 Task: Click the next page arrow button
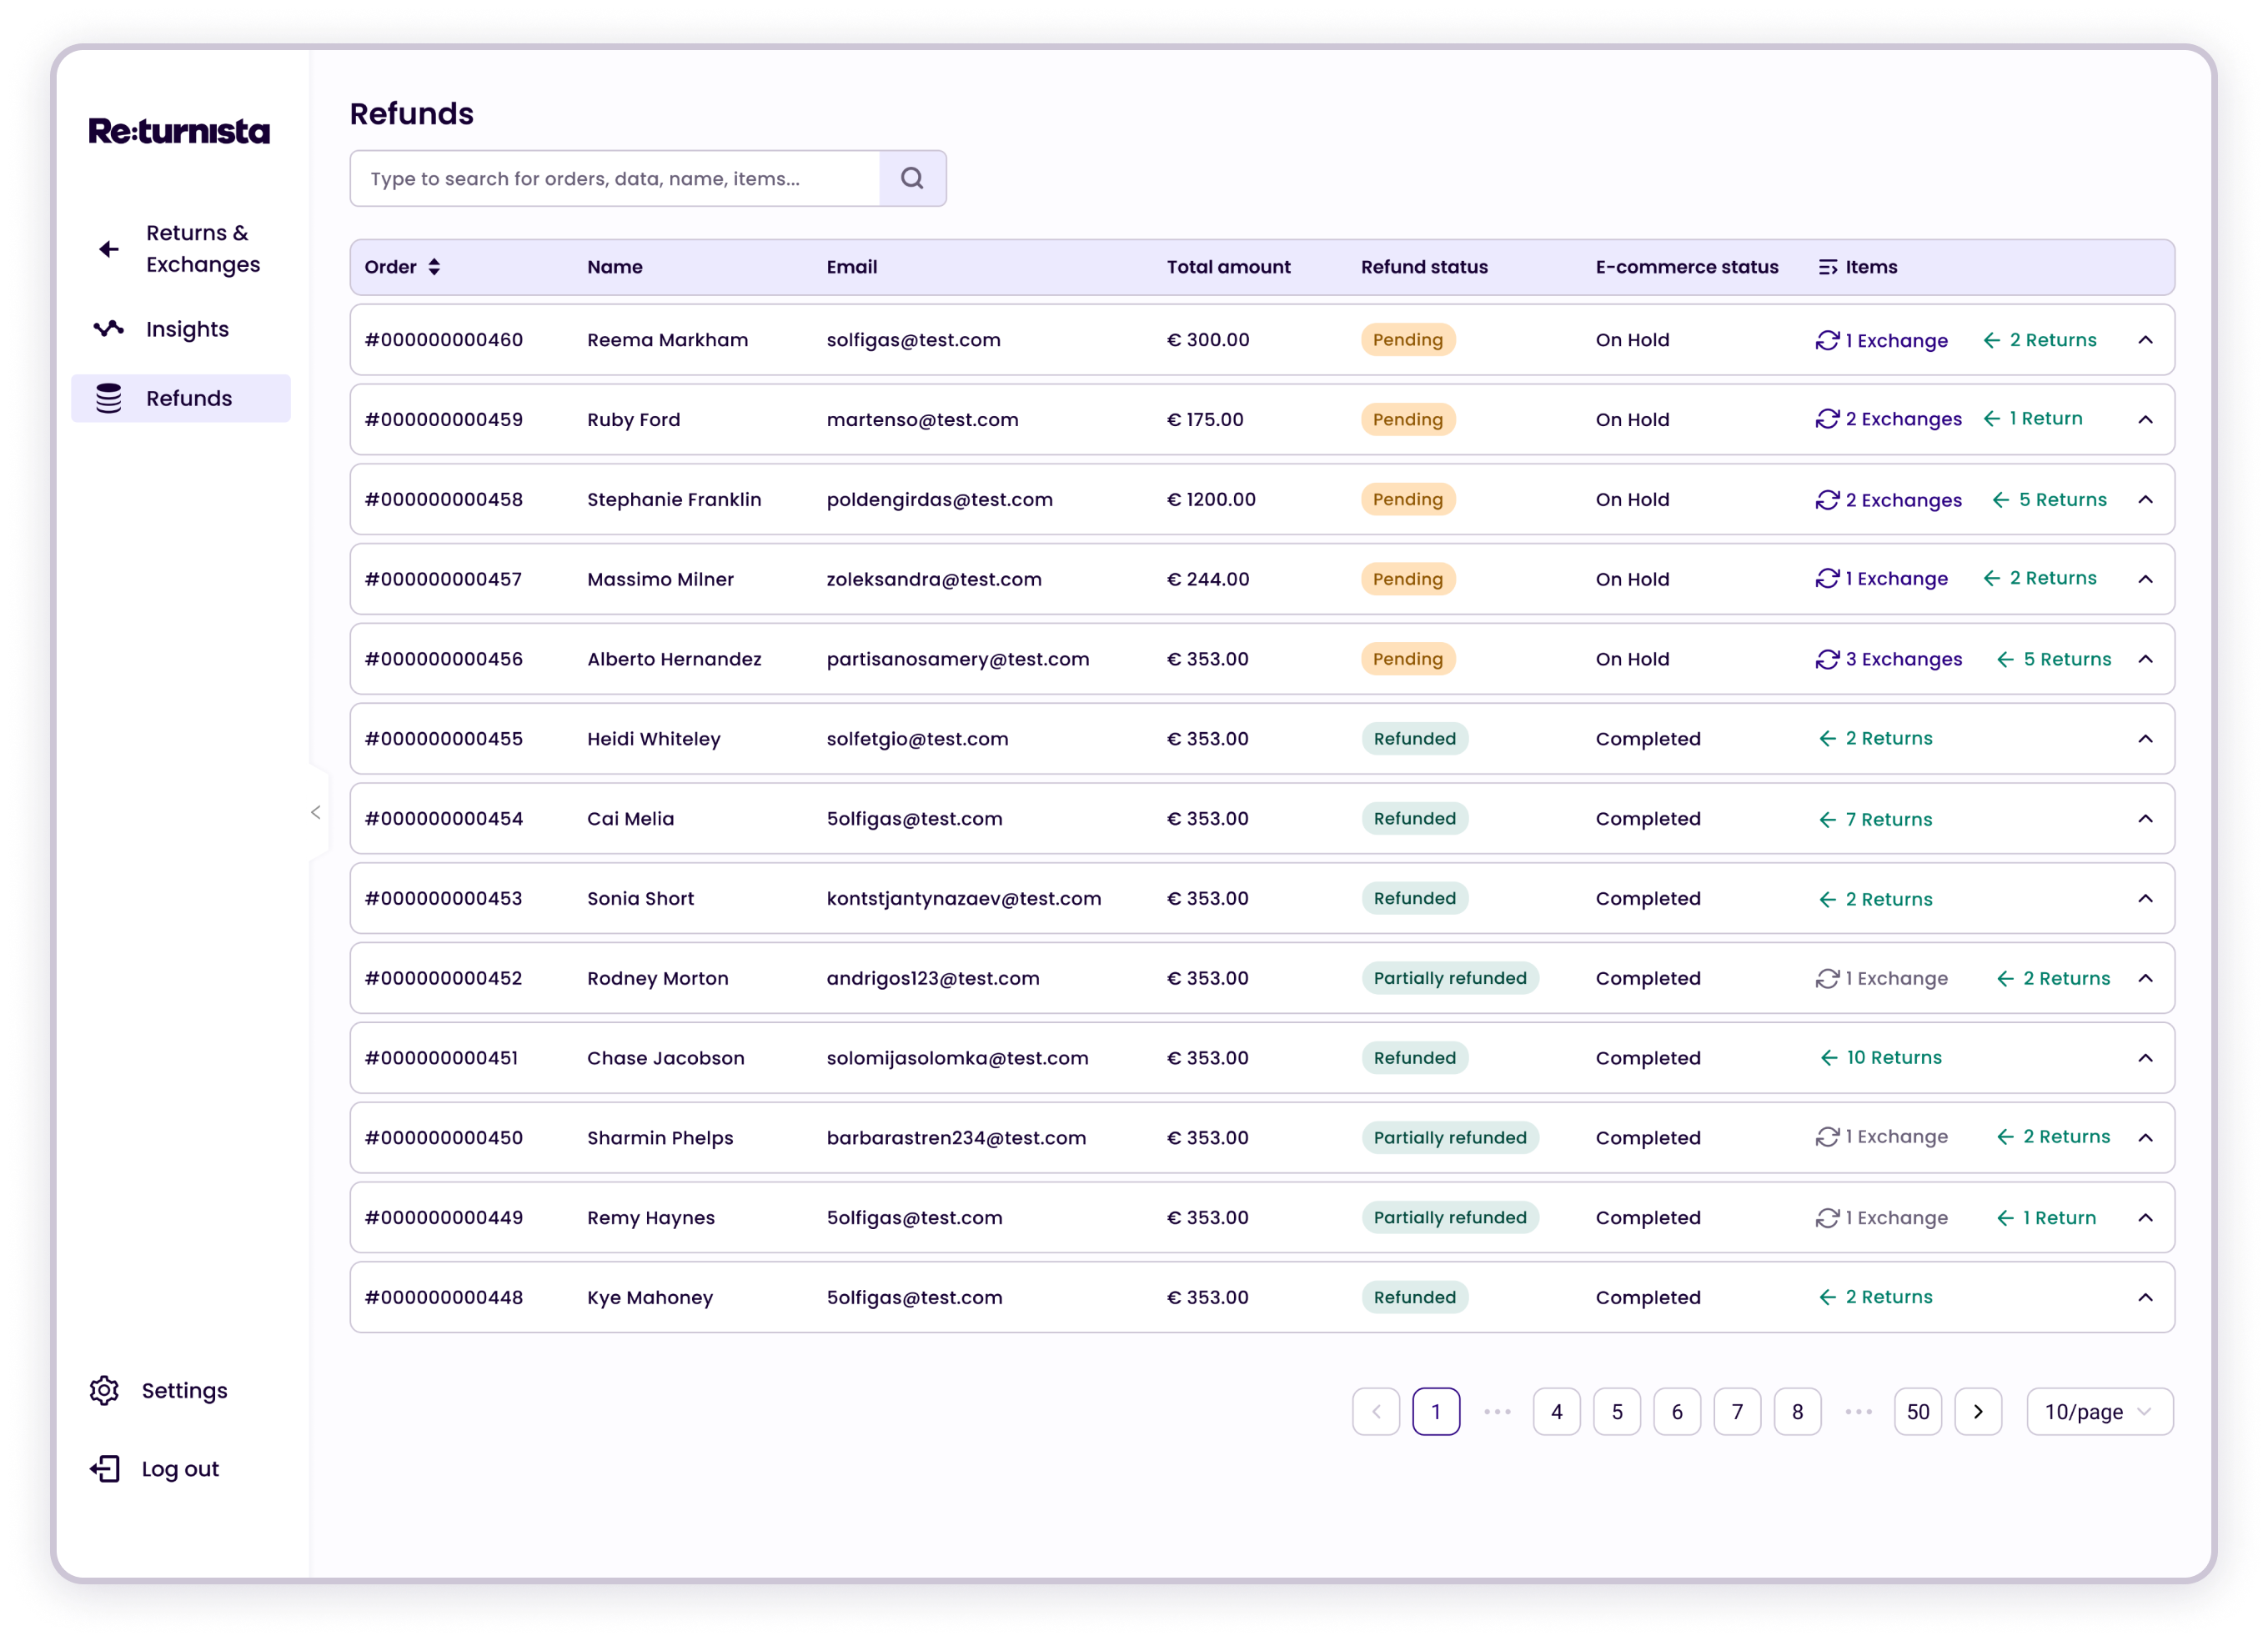(1977, 1411)
